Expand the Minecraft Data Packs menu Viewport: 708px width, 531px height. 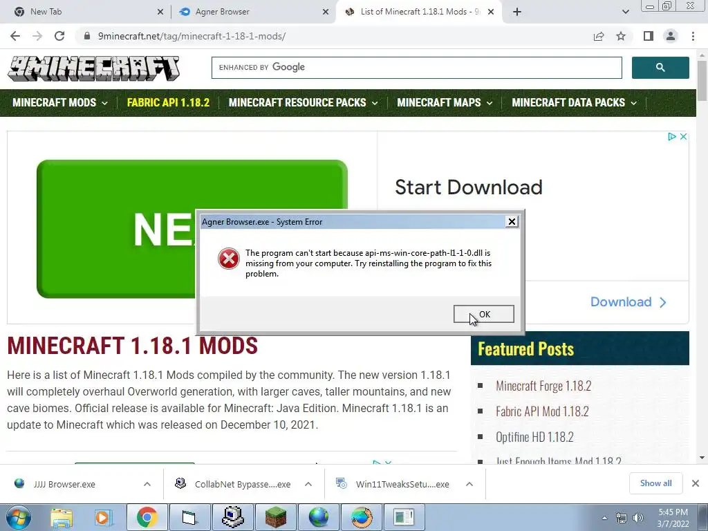575,102
